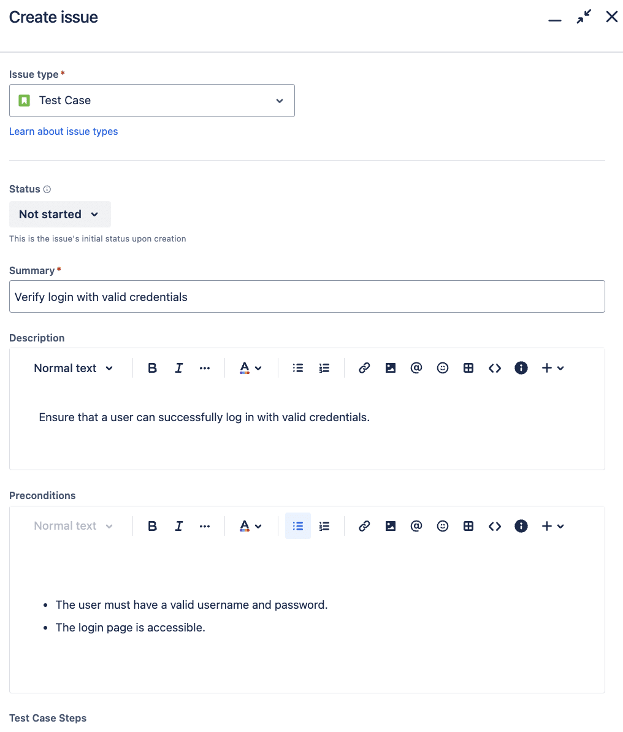Open the Issue type dropdown
623x732 pixels.
[152, 101]
